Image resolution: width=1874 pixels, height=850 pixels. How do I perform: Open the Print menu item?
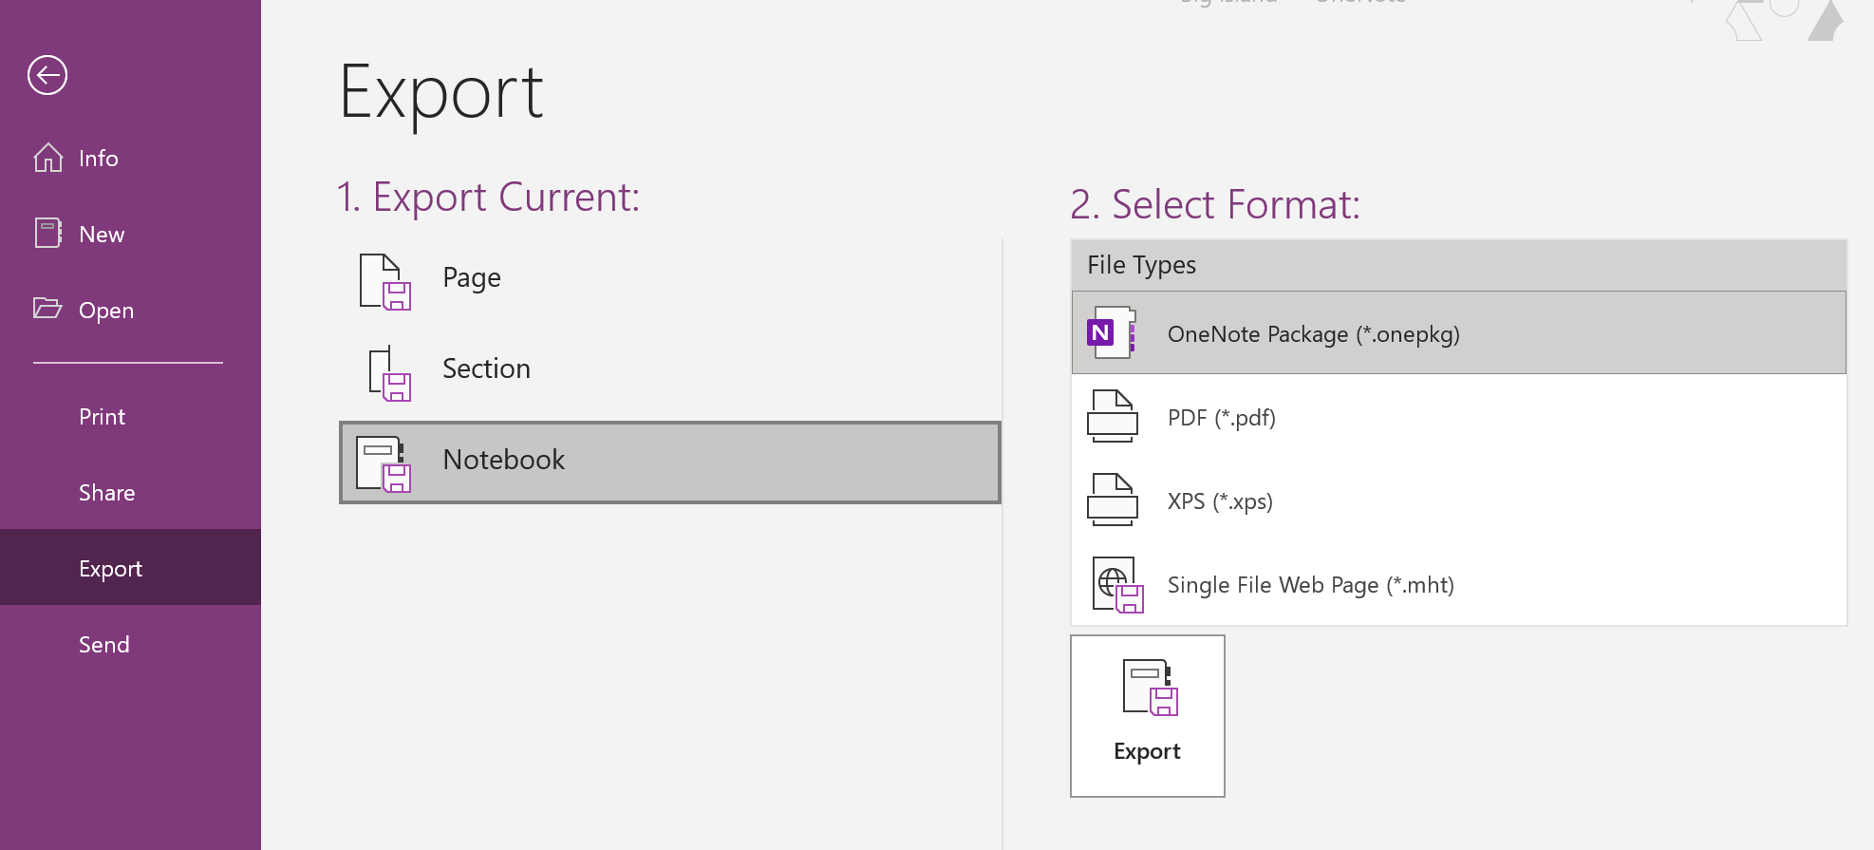pyautogui.click(x=102, y=417)
